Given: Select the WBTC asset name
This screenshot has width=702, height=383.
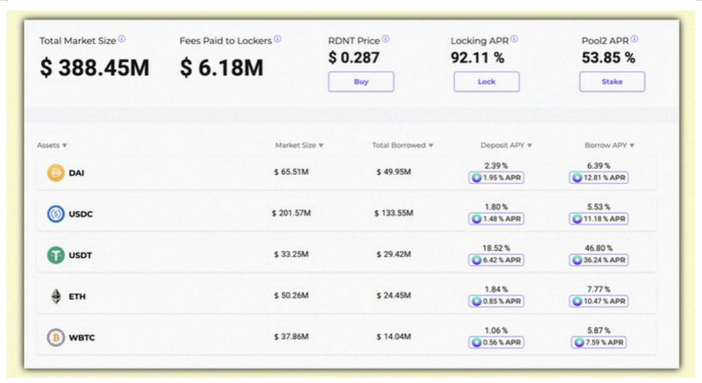Looking at the screenshot, I should coord(82,338).
